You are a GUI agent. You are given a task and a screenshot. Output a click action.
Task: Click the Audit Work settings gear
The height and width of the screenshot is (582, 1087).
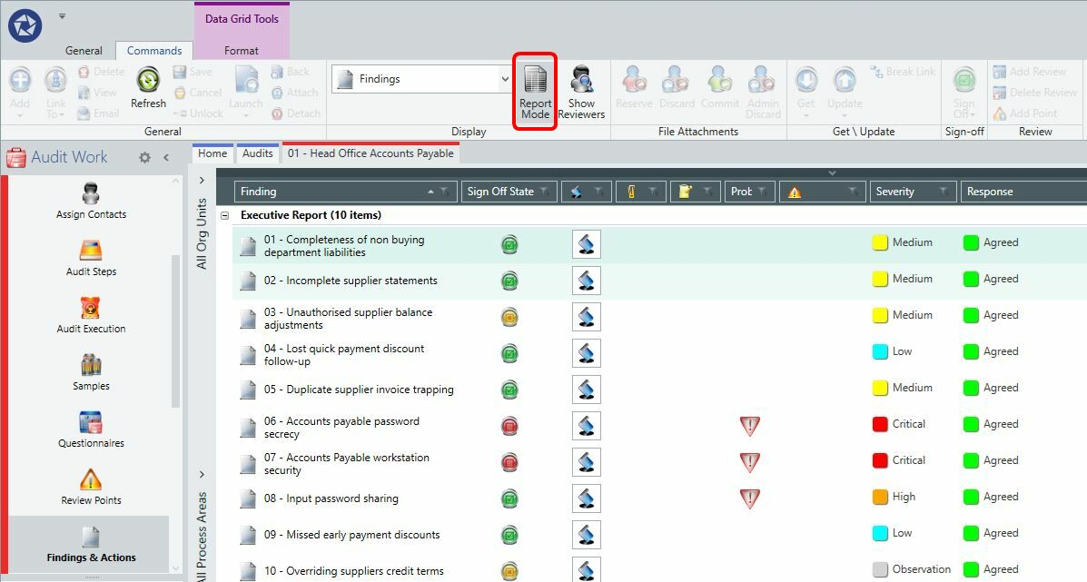point(144,157)
